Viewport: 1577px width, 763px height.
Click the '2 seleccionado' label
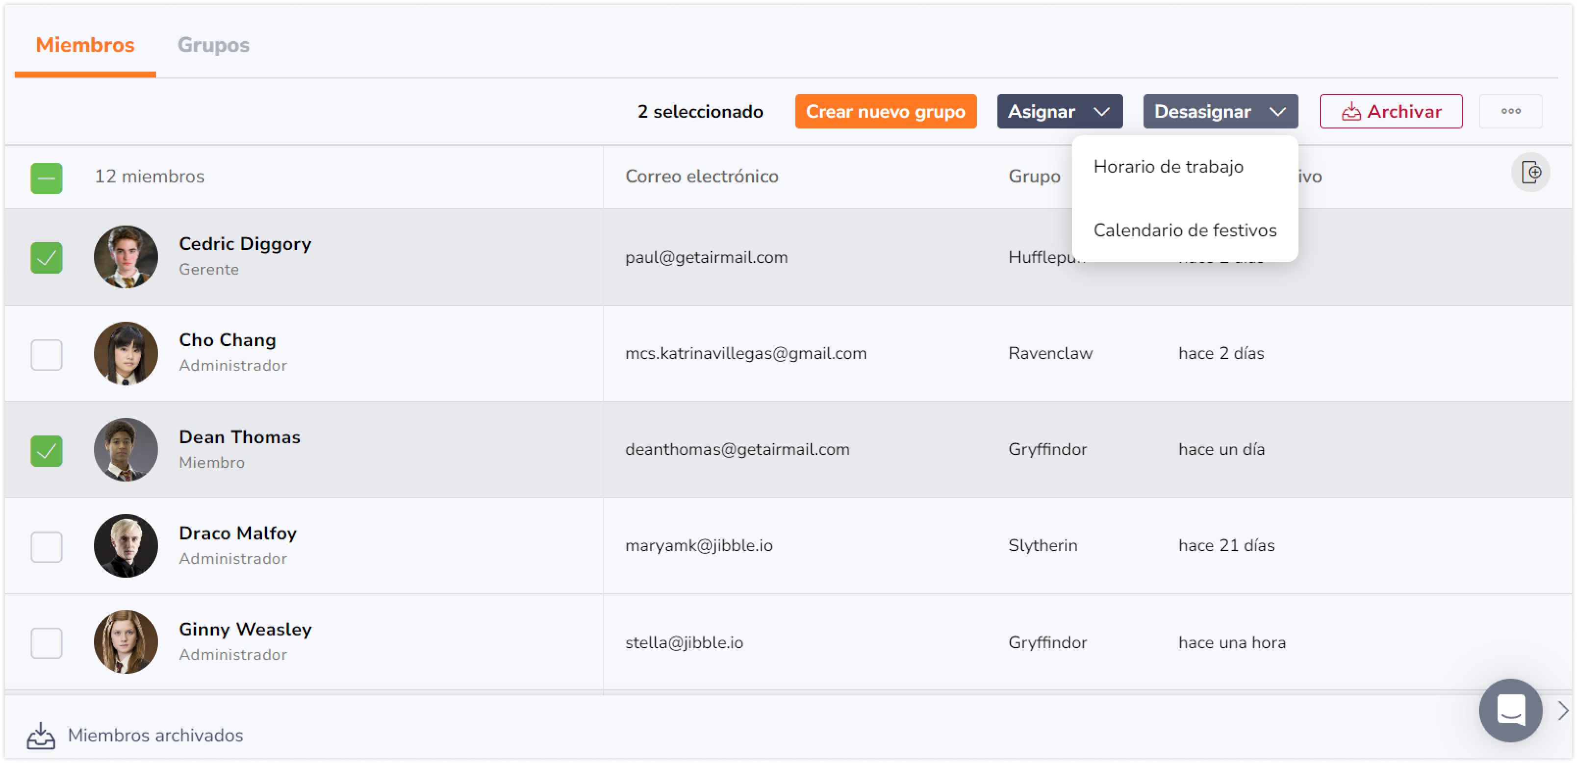coord(700,111)
